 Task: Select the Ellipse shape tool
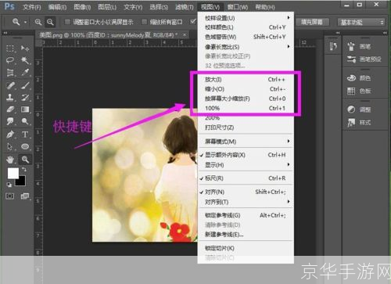[x=25, y=146]
